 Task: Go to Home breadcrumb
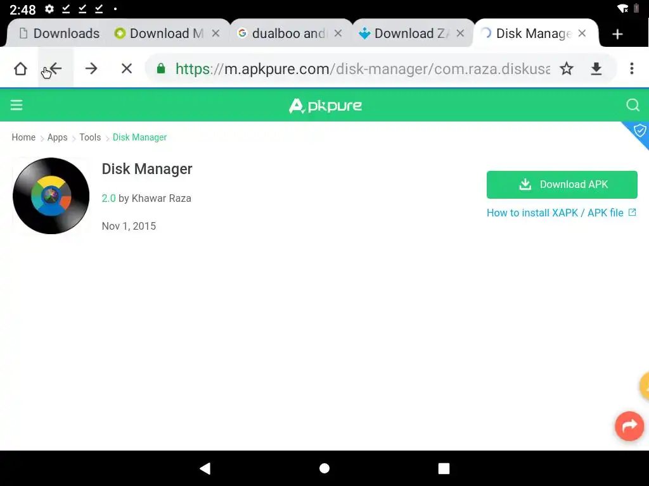(x=23, y=137)
